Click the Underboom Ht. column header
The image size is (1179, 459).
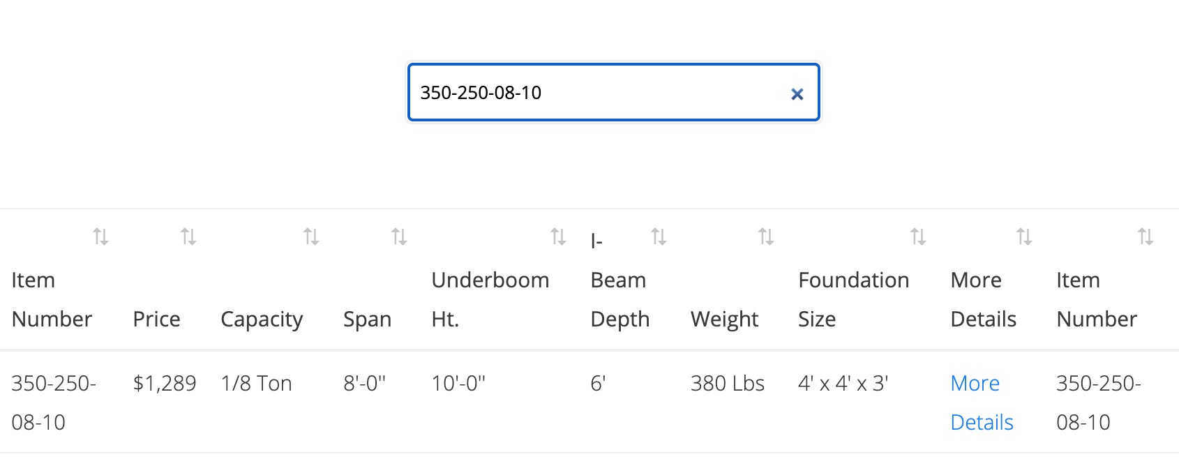coord(490,299)
